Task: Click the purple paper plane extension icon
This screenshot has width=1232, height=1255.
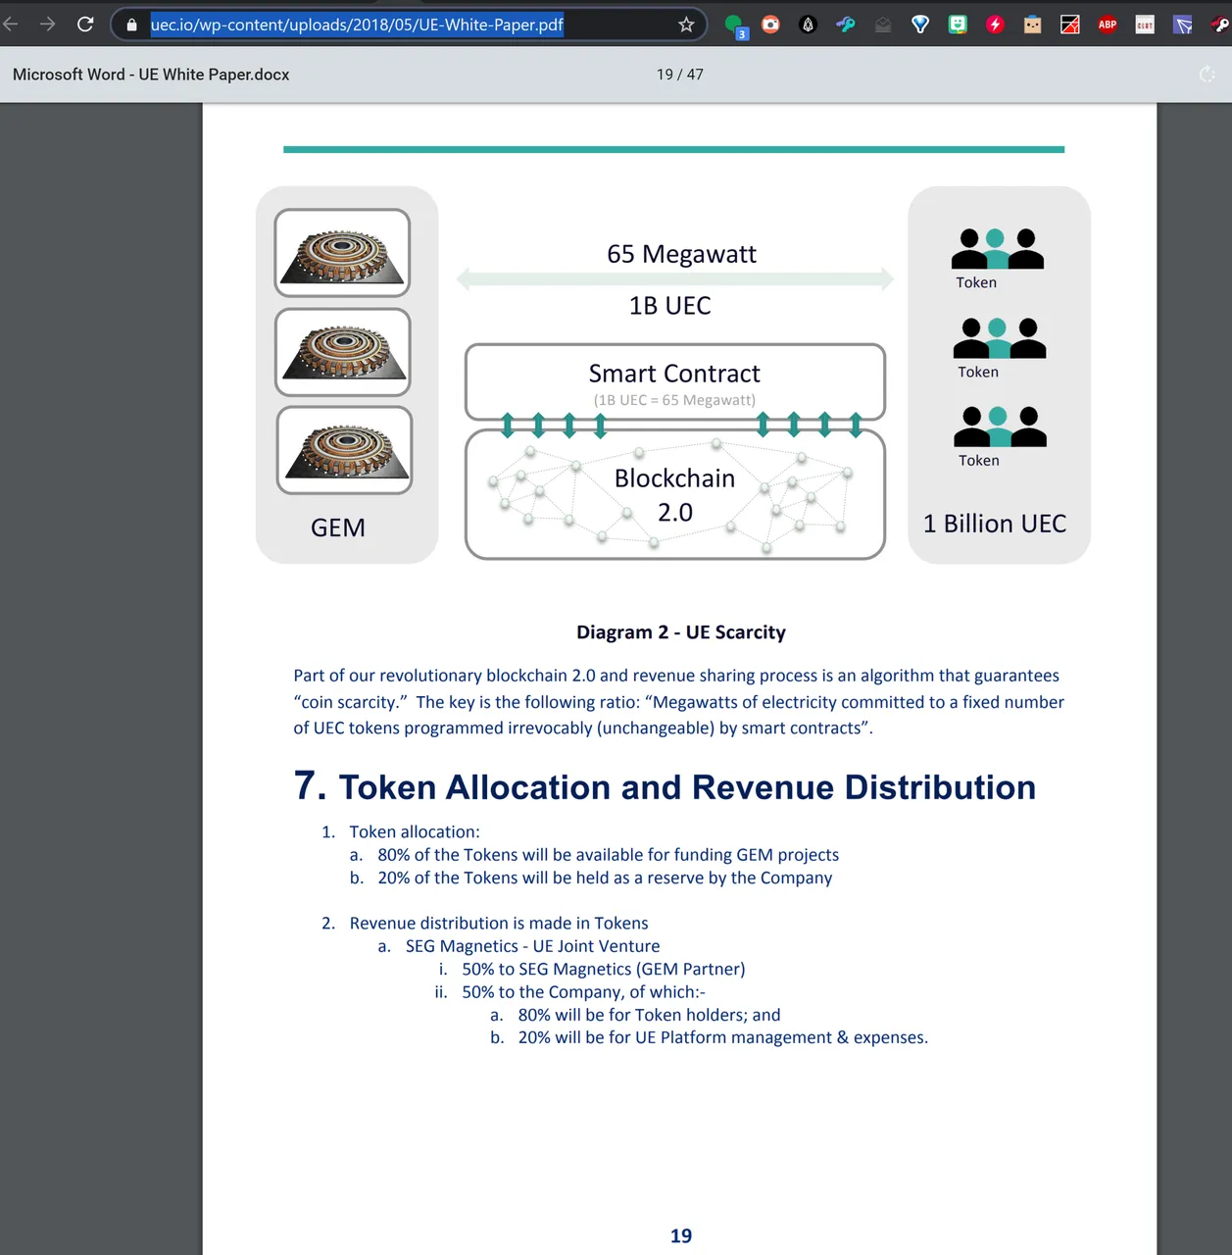Action: tap(1183, 25)
